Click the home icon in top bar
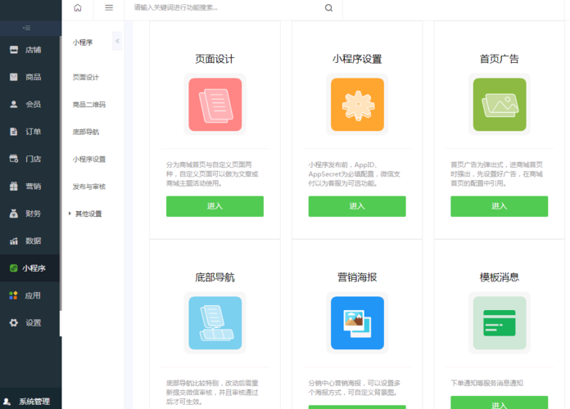This screenshot has height=409, width=570. (x=78, y=7)
